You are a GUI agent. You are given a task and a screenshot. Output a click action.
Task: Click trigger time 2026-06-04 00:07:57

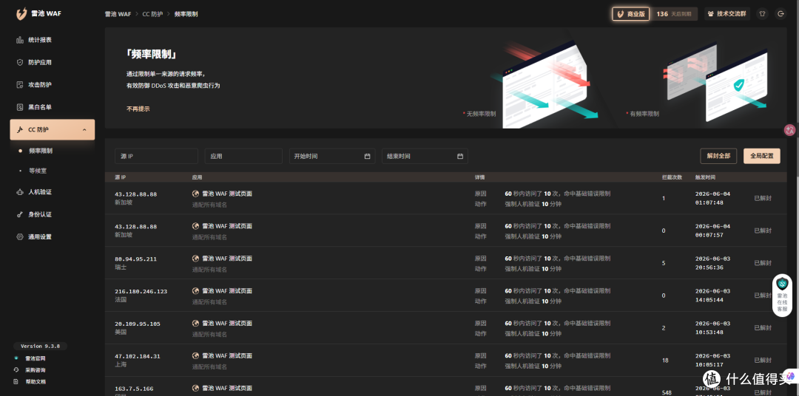coord(712,231)
